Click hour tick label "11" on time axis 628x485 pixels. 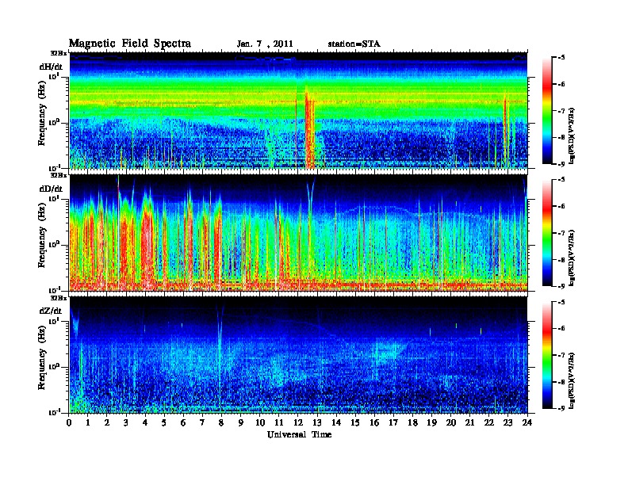(279, 422)
